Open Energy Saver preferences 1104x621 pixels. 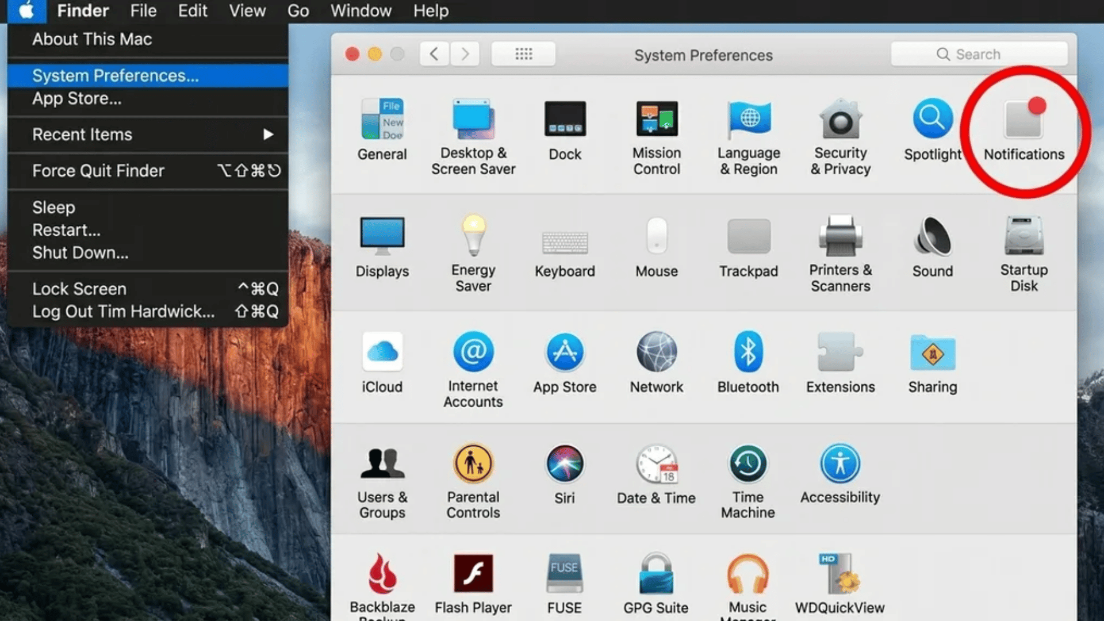tap(473, 254)
